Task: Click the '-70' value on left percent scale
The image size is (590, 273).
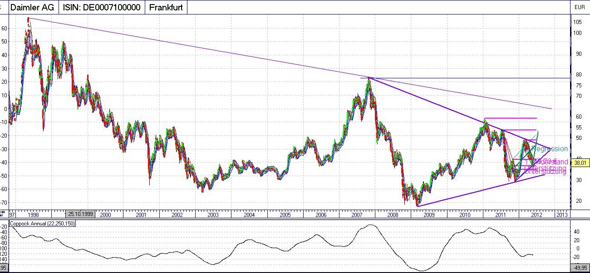Action: [4, 202]
